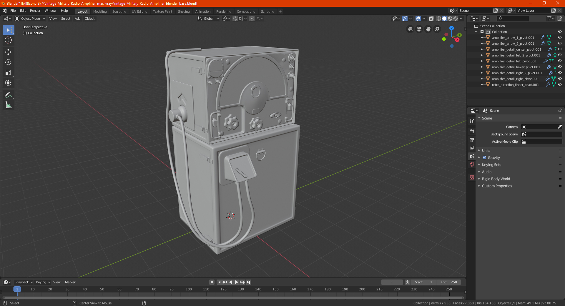Viewport: 565px width, 306px height.
Task: Hide amplifier_arrow_1_pivot.001 in viewport
Action: [x=560, y=38]
